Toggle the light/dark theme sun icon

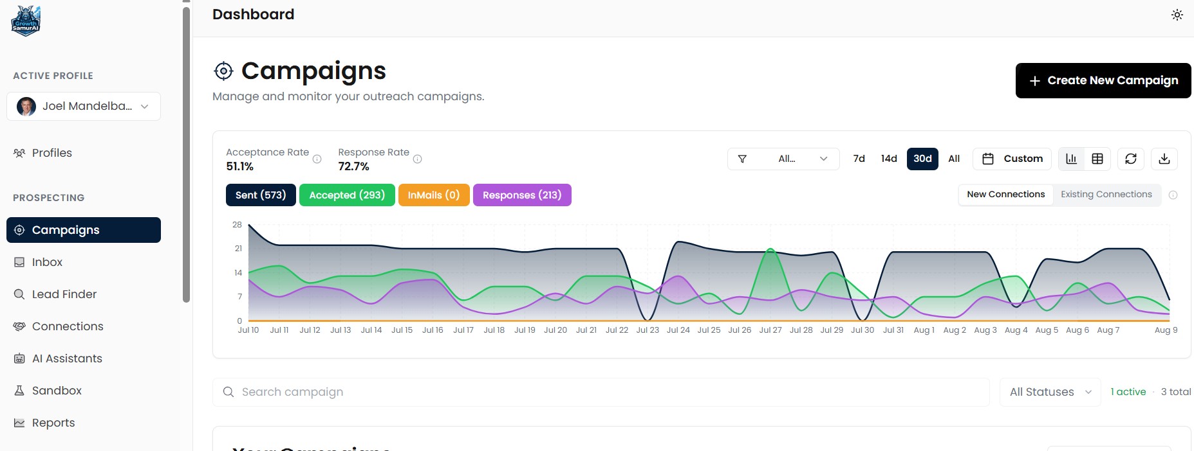pos(1177,15)
